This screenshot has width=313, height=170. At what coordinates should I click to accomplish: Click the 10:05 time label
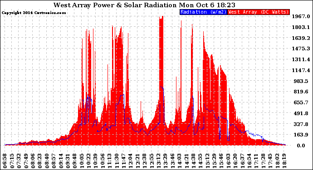coord(82,161)
